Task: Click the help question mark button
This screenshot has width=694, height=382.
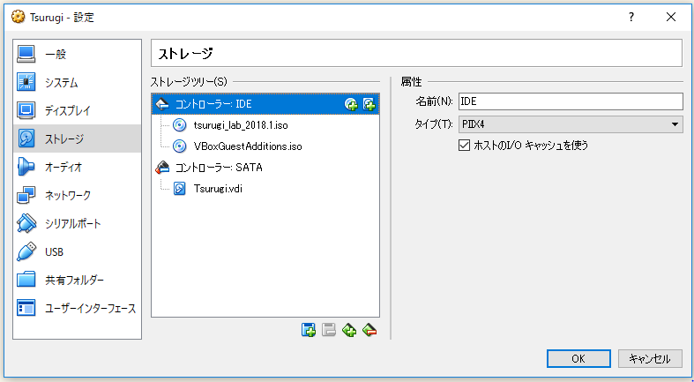Action: coord(631,18)
